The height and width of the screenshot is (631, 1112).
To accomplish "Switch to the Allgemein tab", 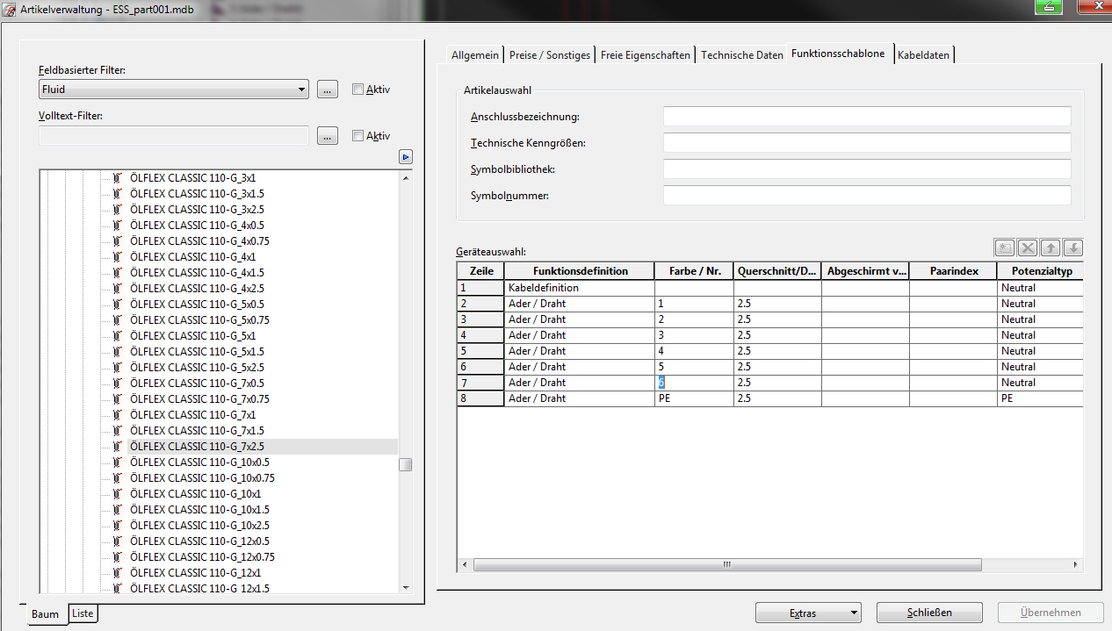I will pyautogui.click(x=474, y=54).
